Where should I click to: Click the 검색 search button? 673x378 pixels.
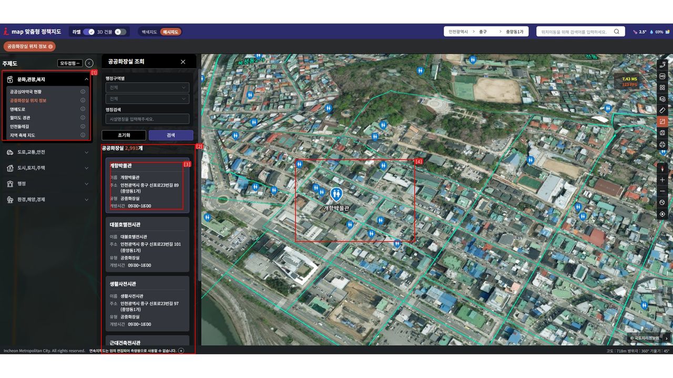point(171,135)
